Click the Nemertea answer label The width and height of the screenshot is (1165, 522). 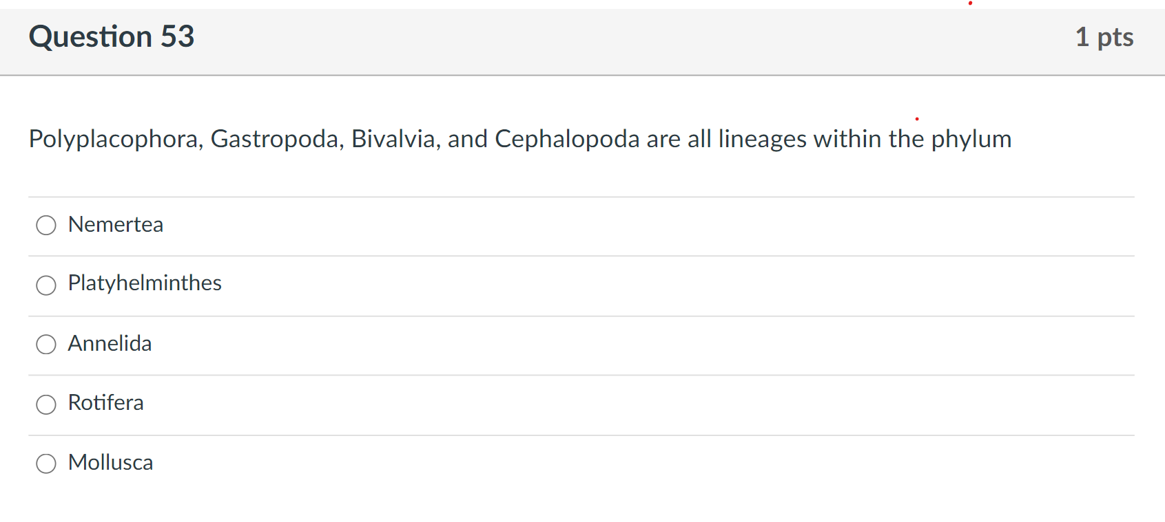[x=115, y=224]
